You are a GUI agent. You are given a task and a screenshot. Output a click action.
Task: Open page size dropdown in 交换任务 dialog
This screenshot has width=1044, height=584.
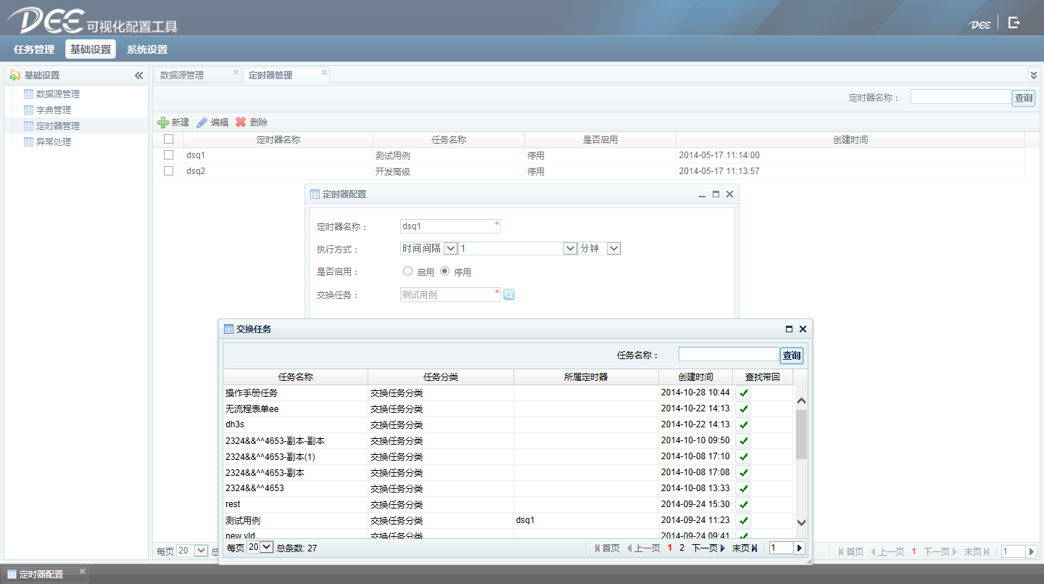tap(266, 548)
